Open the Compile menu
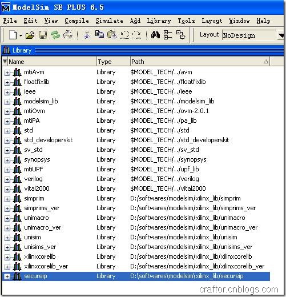286x297 pixels. click(x=76, y=21)
